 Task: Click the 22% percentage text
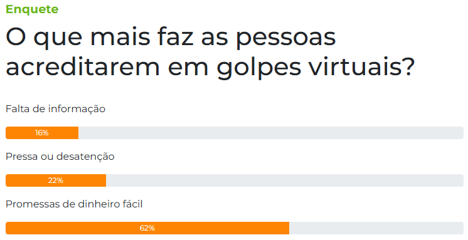55,180
